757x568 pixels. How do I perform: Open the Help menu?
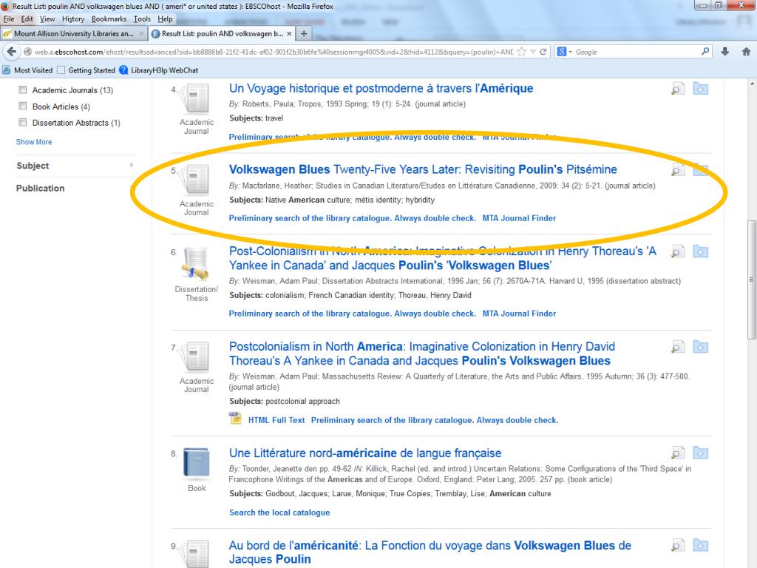tap(165, 18)
